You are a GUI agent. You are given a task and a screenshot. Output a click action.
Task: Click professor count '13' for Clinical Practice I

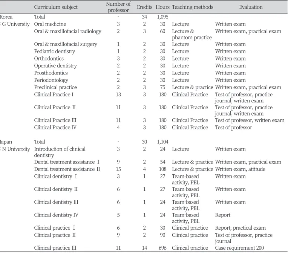tap(118, 94)
